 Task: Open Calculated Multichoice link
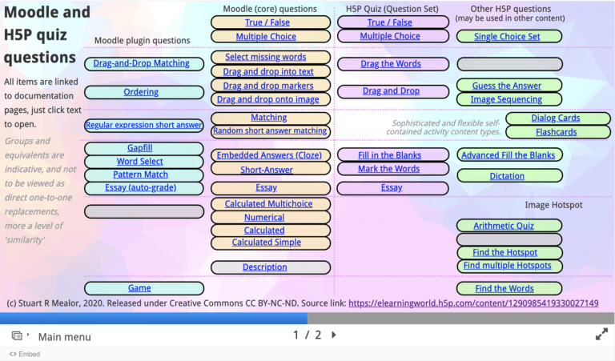(268, 204)
